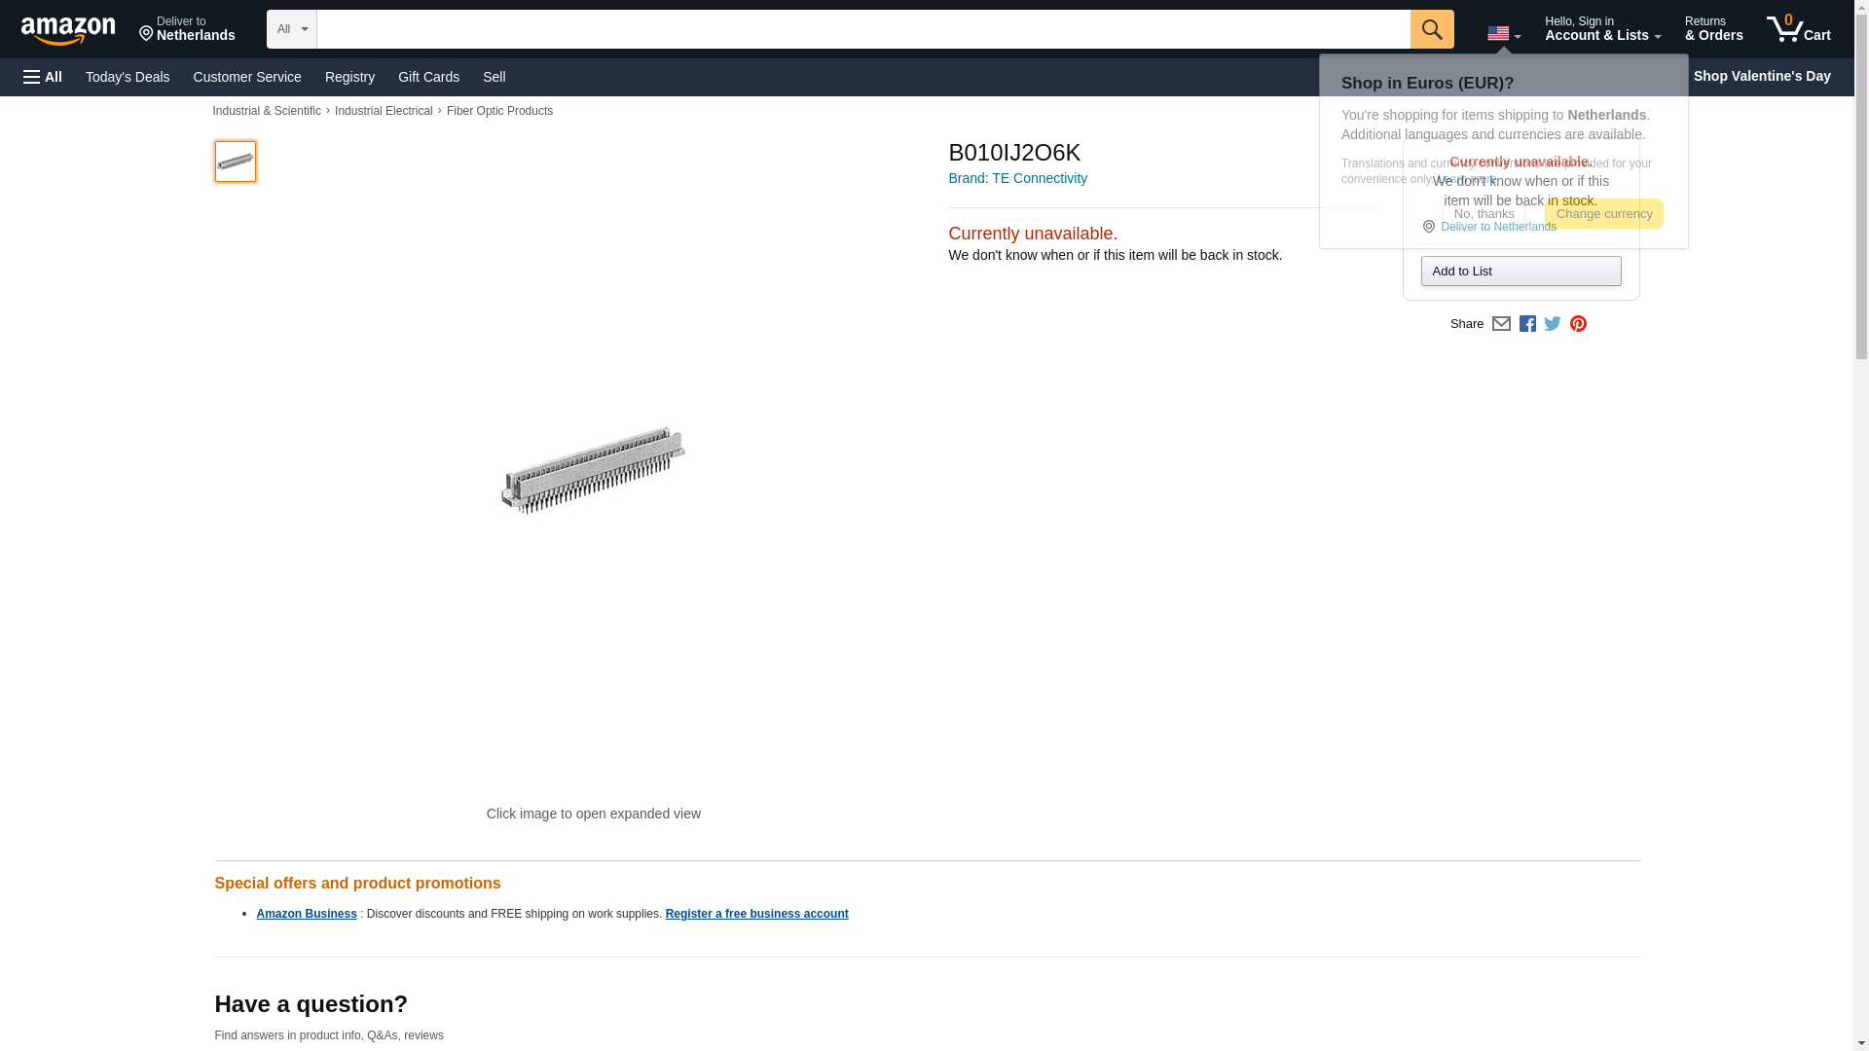Share via email icon
Viewport: 1869px width, 1051px height.
pyautogui.click(x=1501, y=324)
